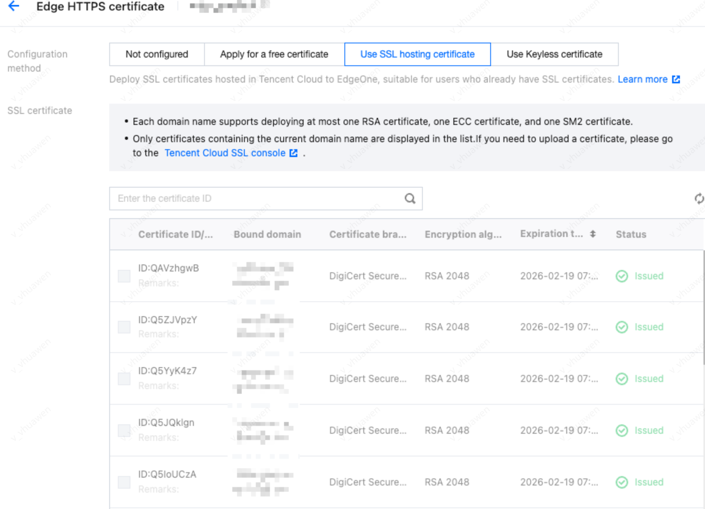
Task: Choose the Not configured option
Action: (x=157, y=54)
